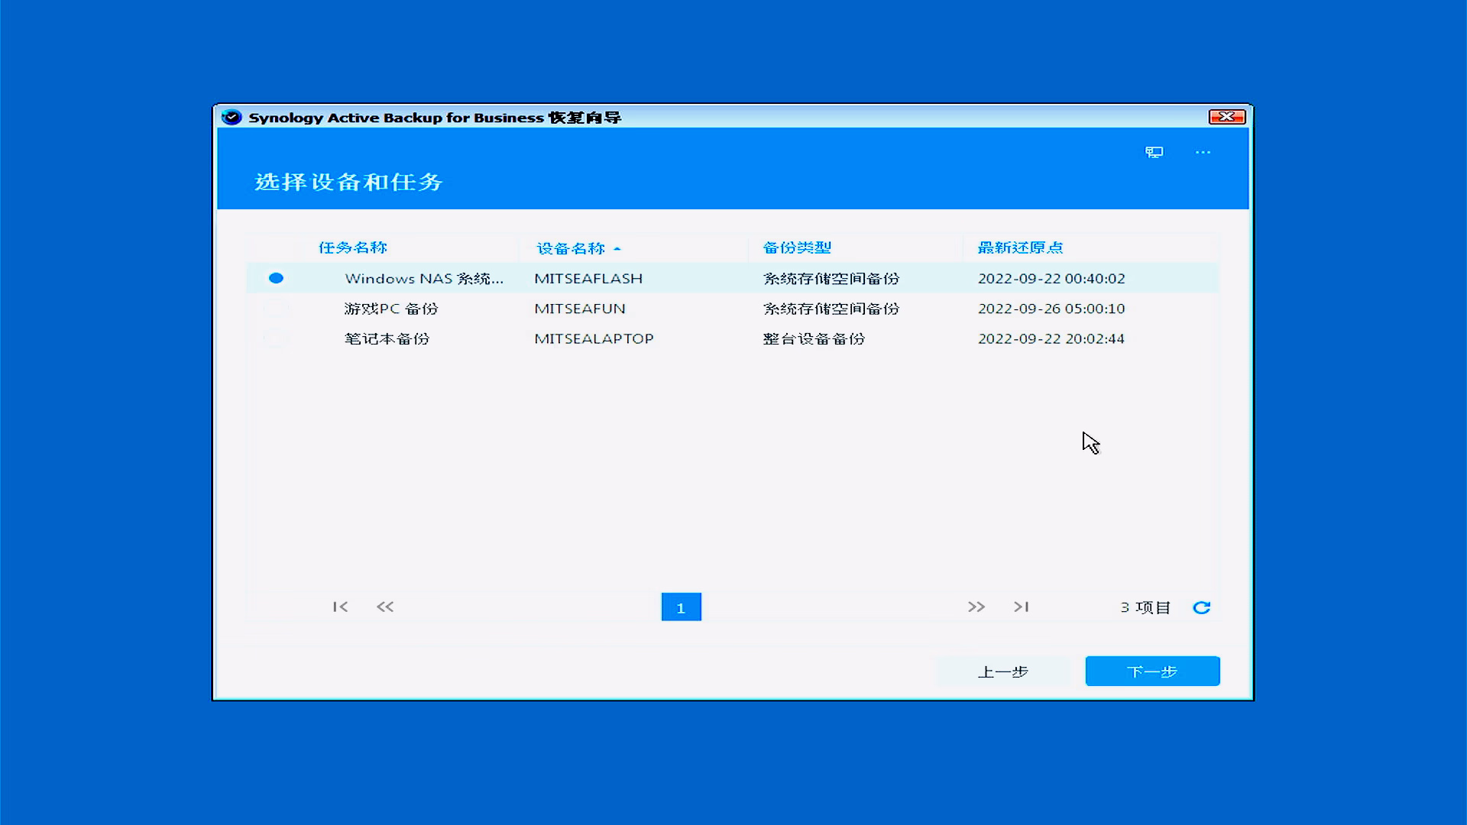Select radio button for 游戏PC 备份 task
Viewport: 1467px width, 825px height.
(x=276, y=309)
